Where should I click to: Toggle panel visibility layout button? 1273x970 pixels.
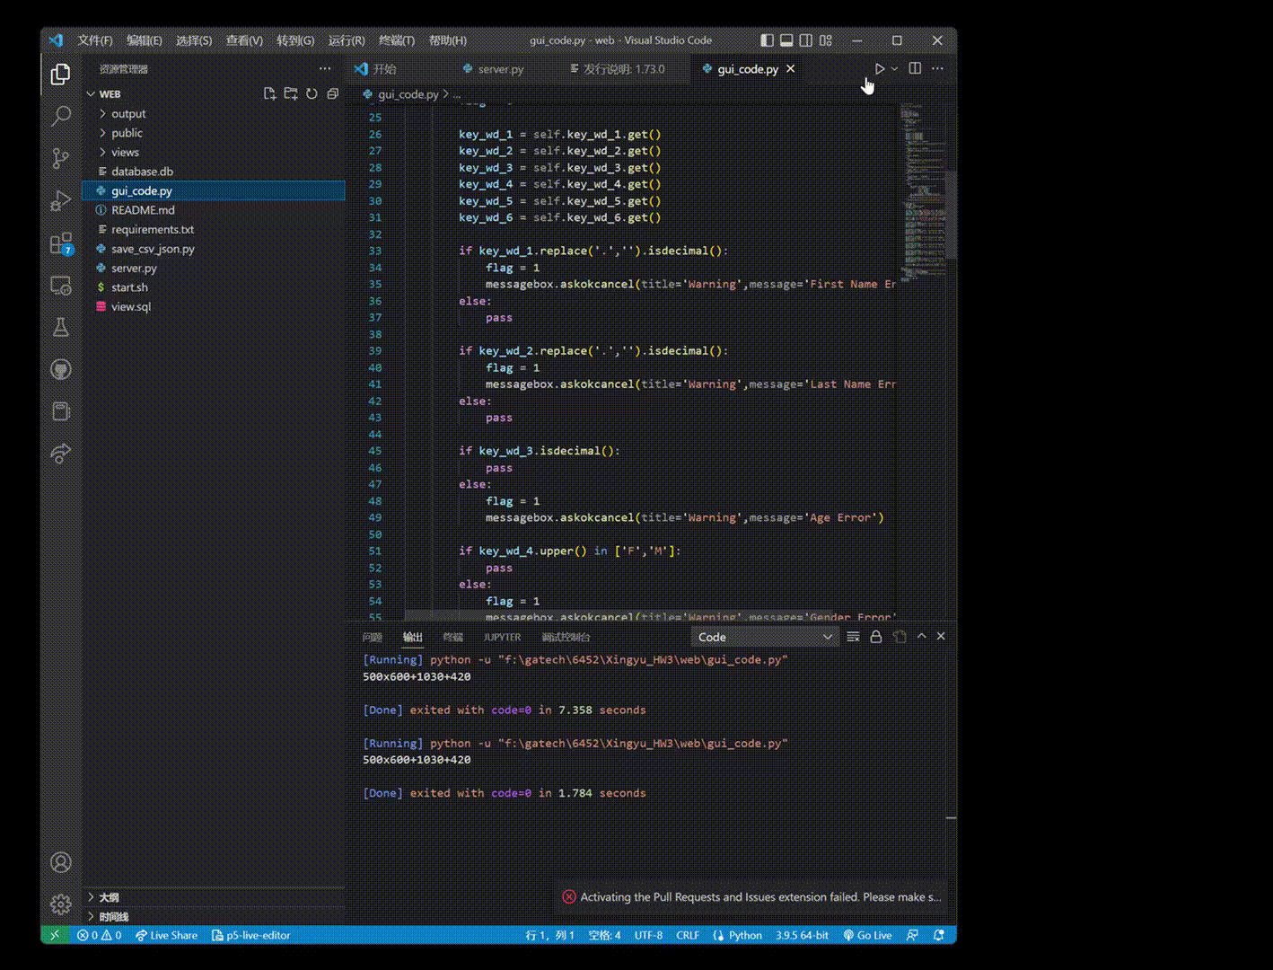(786, 40)
